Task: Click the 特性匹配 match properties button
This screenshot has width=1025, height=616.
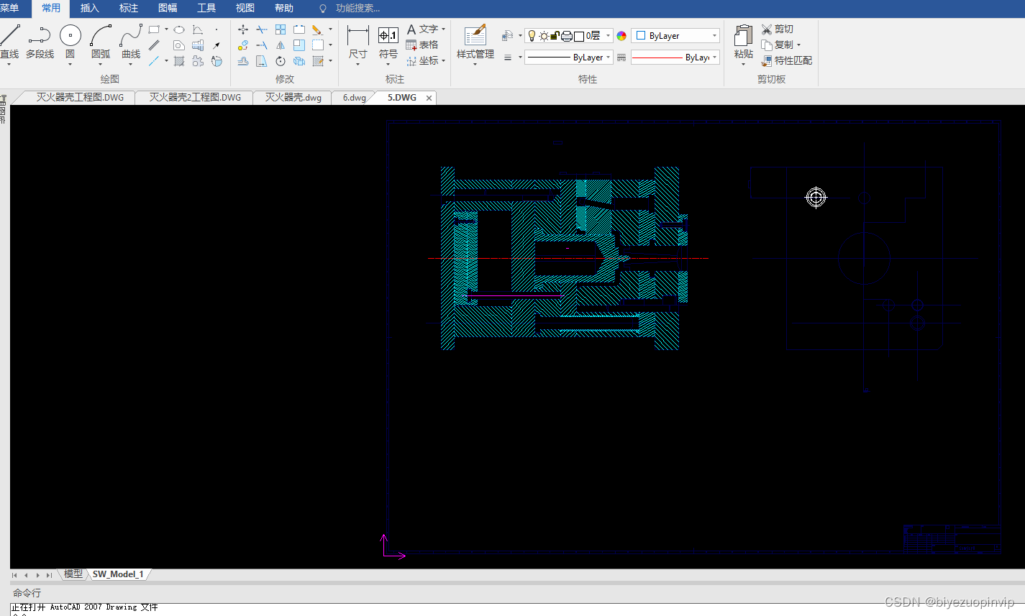Action: tap(787, 61)
